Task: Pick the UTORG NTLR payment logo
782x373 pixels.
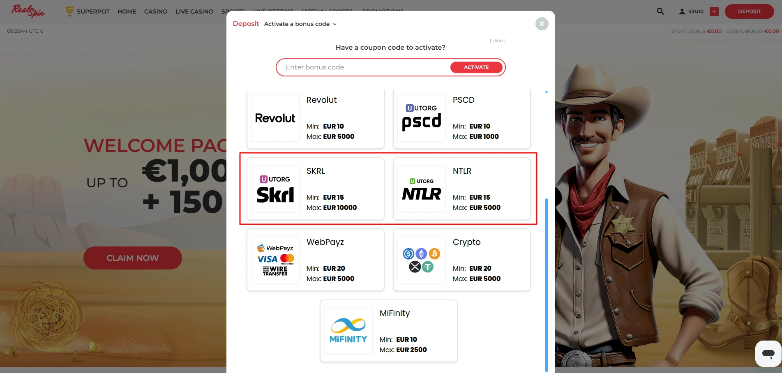Action: click(x=421, y=189)
